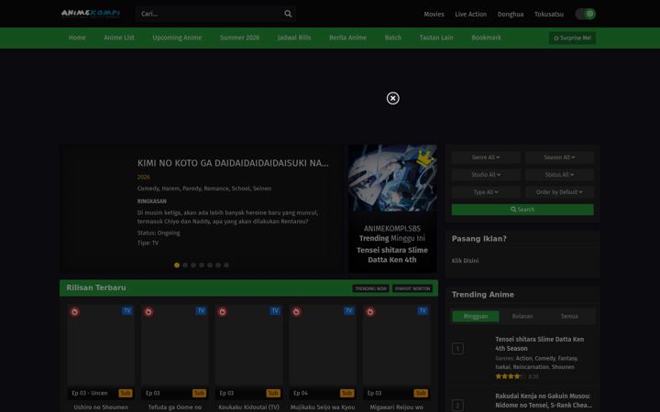
Task: Open Rakudai Kenja no Gakuin Musou ranked title
Action: coord(543,400)
